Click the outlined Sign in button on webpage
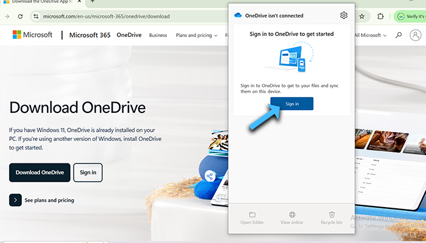426x243 pixels. (x=88, y=173)
